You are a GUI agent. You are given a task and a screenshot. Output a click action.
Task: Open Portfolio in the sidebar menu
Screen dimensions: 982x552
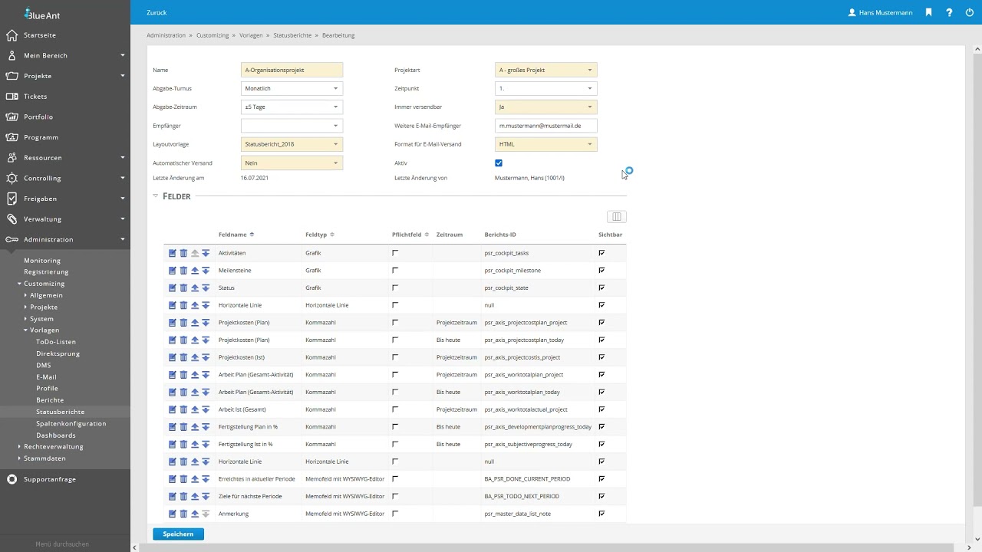39,117
